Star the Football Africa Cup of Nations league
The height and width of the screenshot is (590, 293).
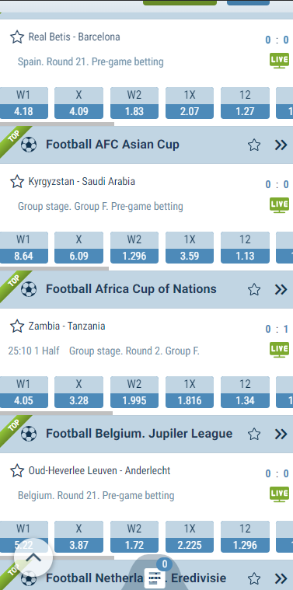click(x=254, y=289)
